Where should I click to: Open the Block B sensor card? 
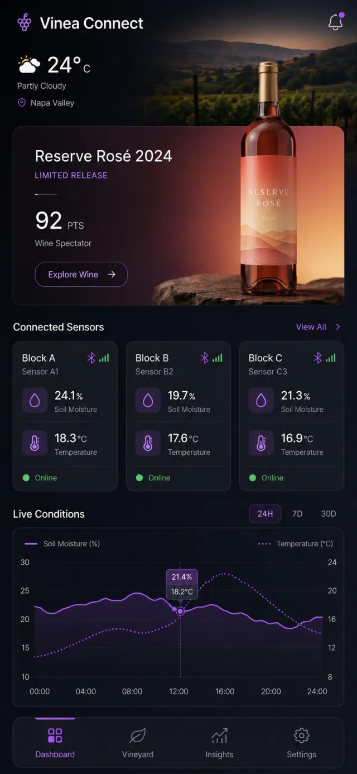click(178, 416)
